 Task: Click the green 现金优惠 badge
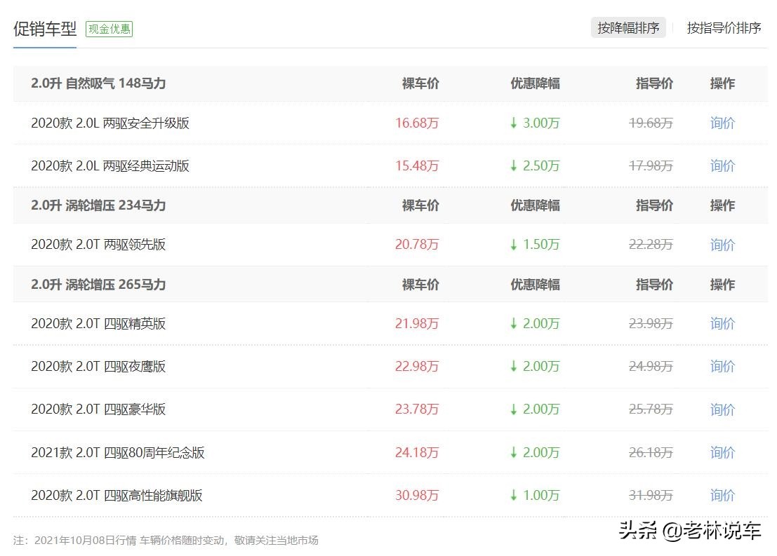coord(109,29)
